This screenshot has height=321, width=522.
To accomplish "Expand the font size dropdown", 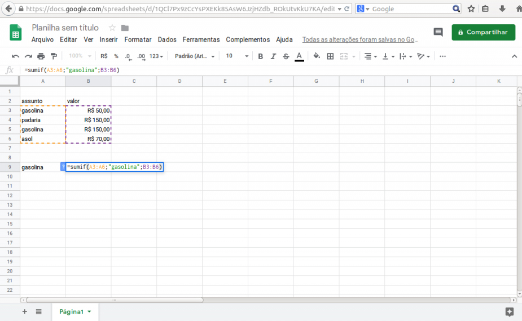I will pyautogui.click(x=238, y=56).
